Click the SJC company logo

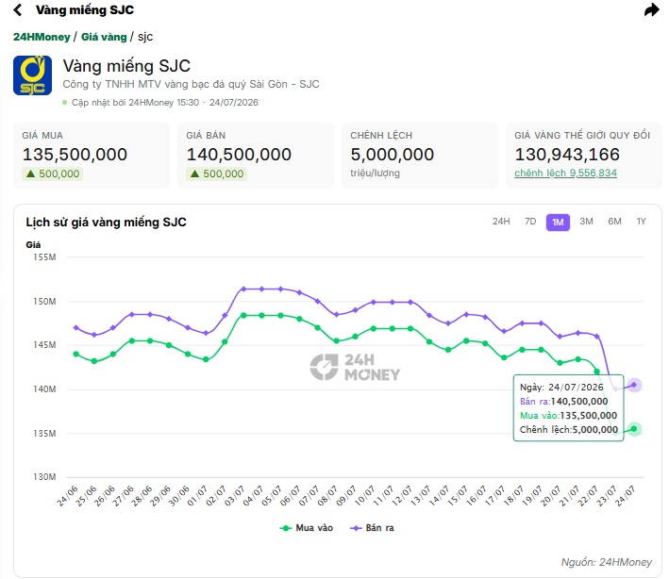32,75
